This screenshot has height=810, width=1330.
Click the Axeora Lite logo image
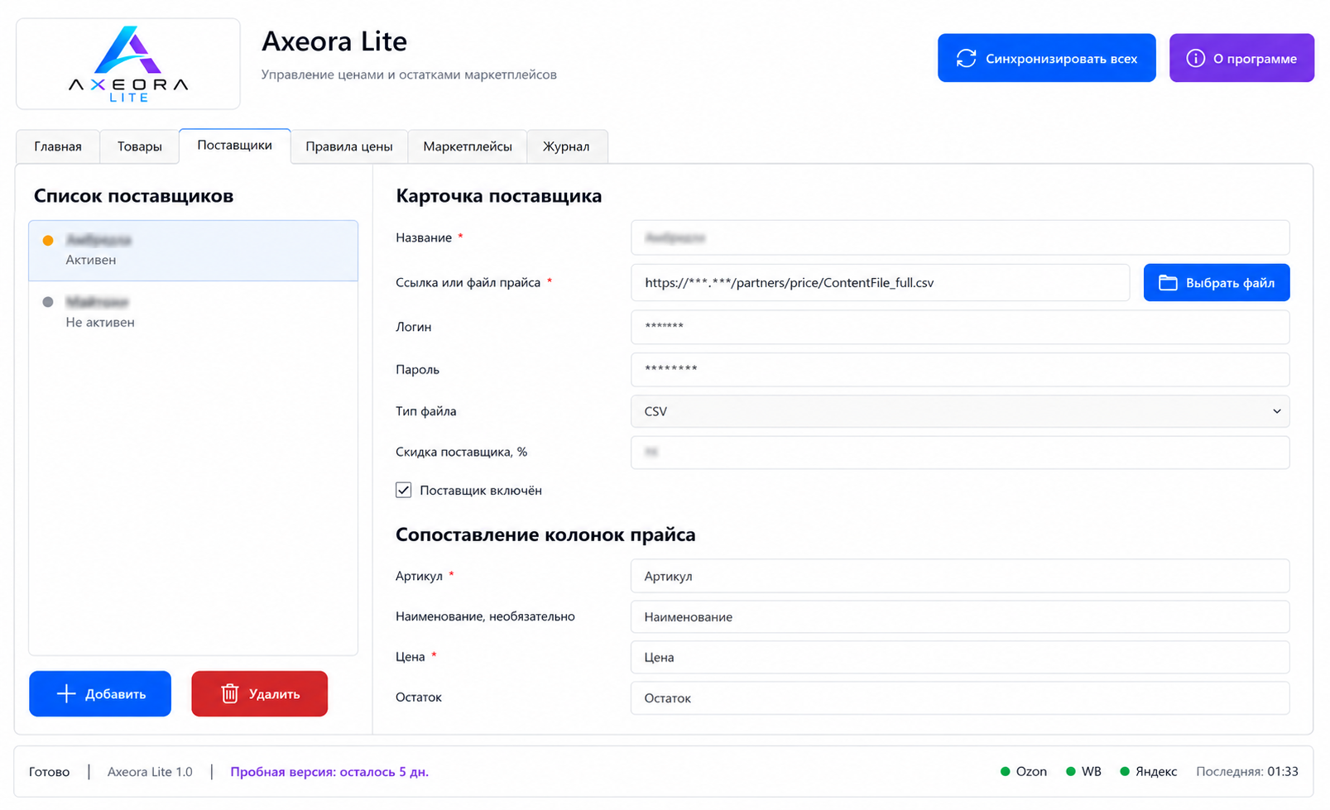click(128, 64)
